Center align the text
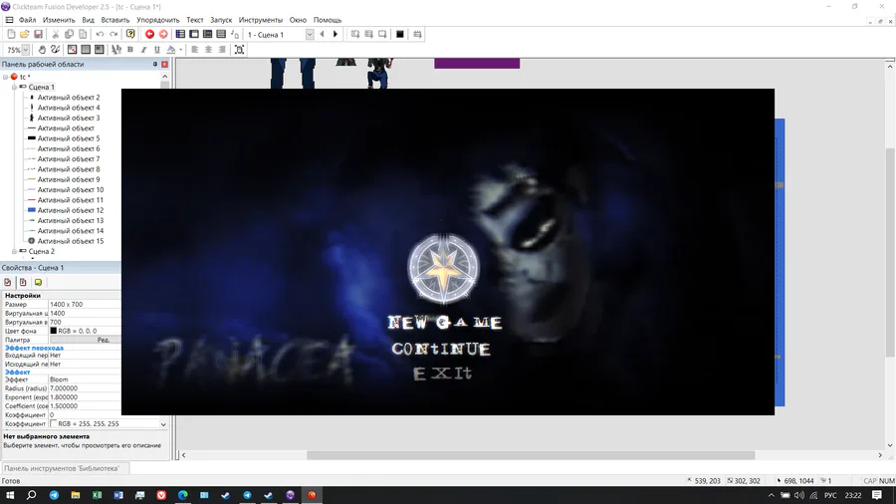This screenshot has height=504, width=896. (x=209, y=50)
